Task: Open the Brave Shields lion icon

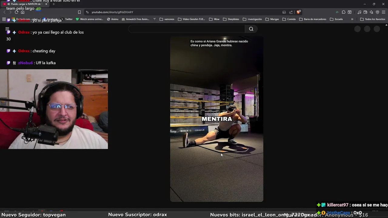Action: coord(299,12)
